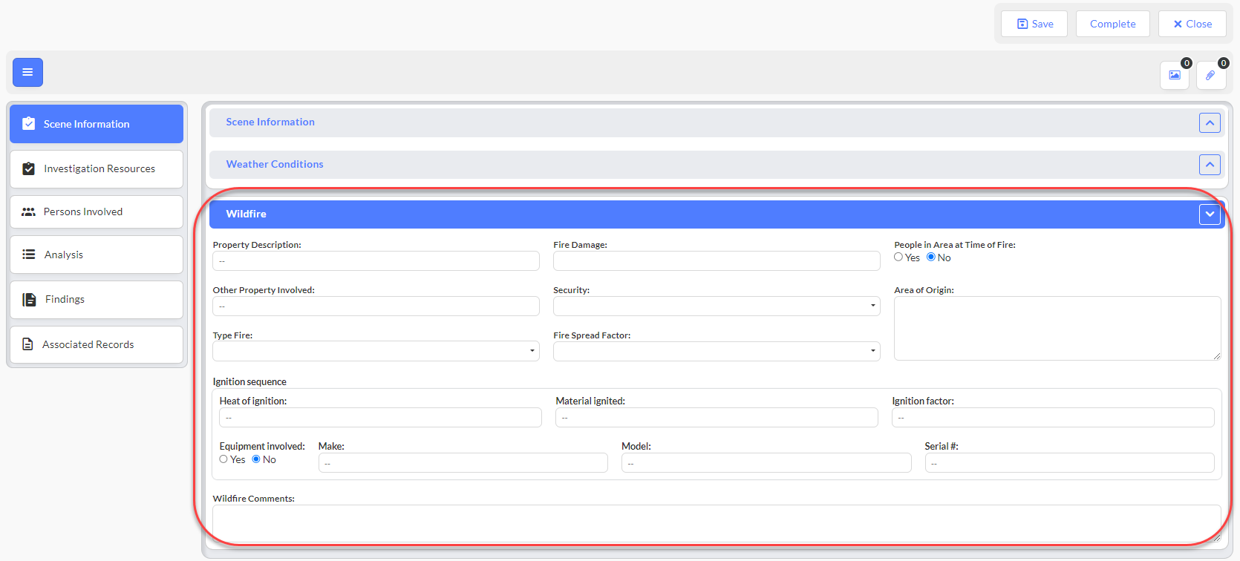Screen dimensions: 1240x561
Task: Select Yes for People in Area
Action: [x=898, y=257]
